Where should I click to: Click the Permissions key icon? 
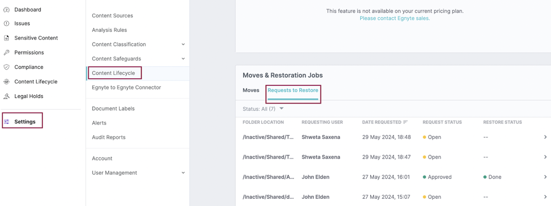pyautogui.click(x=6, y=53)
